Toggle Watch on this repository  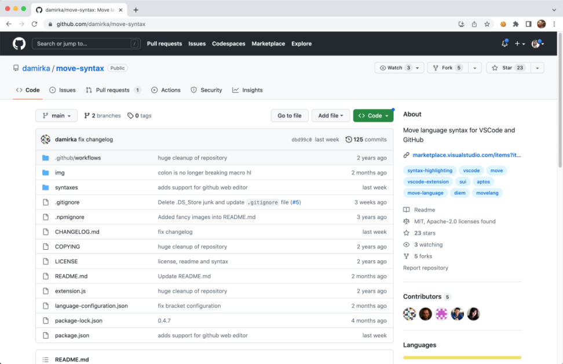[x=395, y=68]
